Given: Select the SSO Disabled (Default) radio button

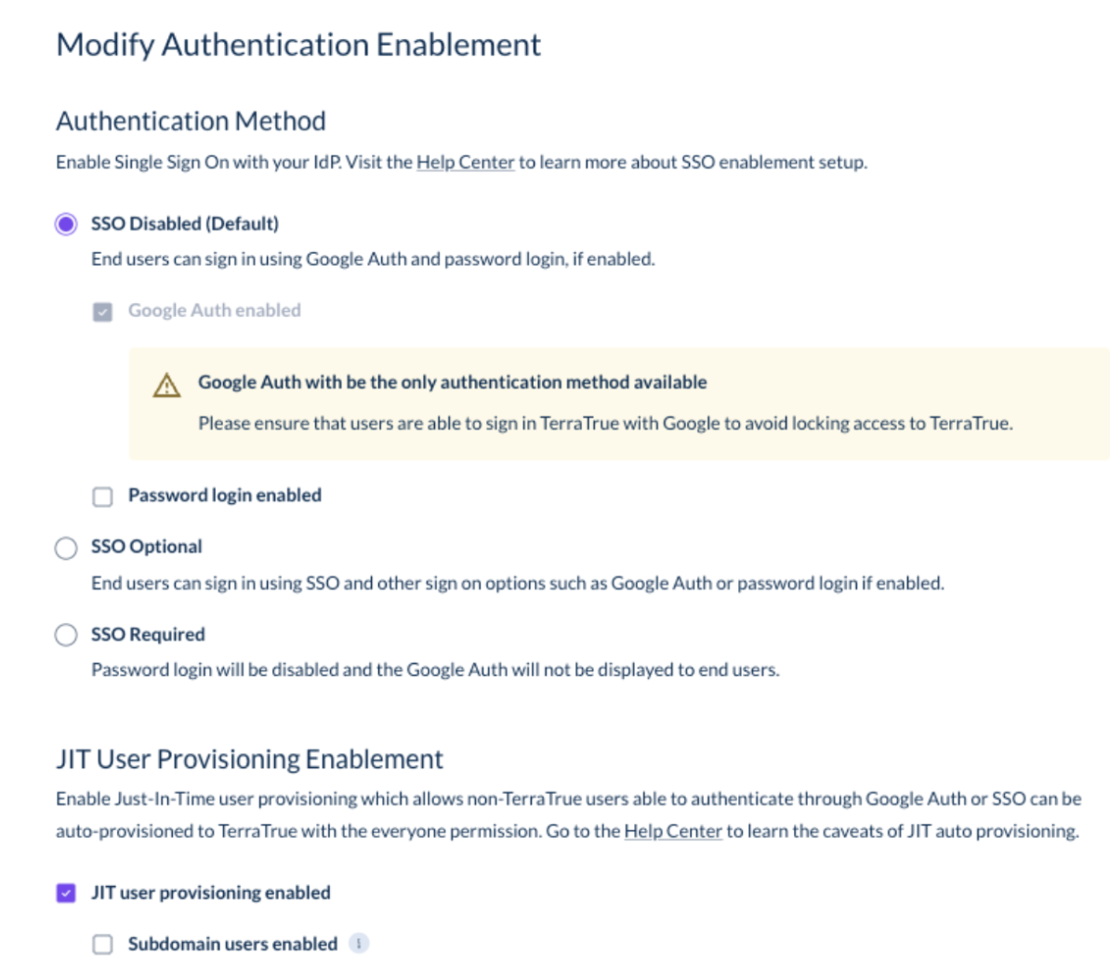Looking at the screenshot, I should tap(66, 224).
